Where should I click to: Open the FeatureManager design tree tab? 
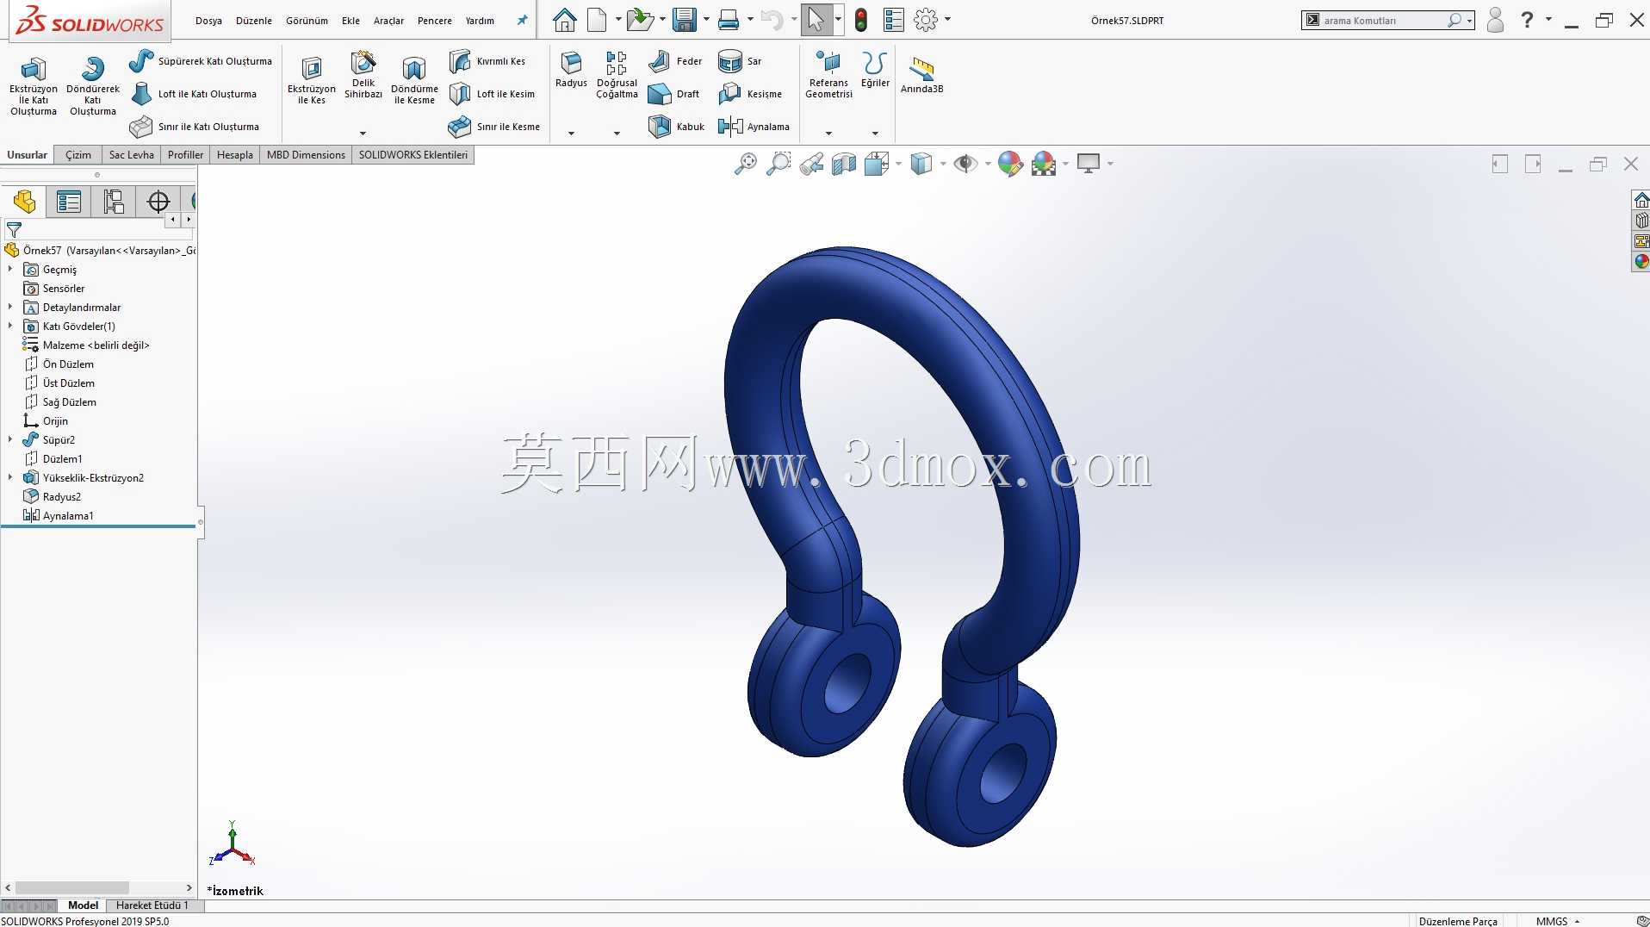(x=24, y=202)
